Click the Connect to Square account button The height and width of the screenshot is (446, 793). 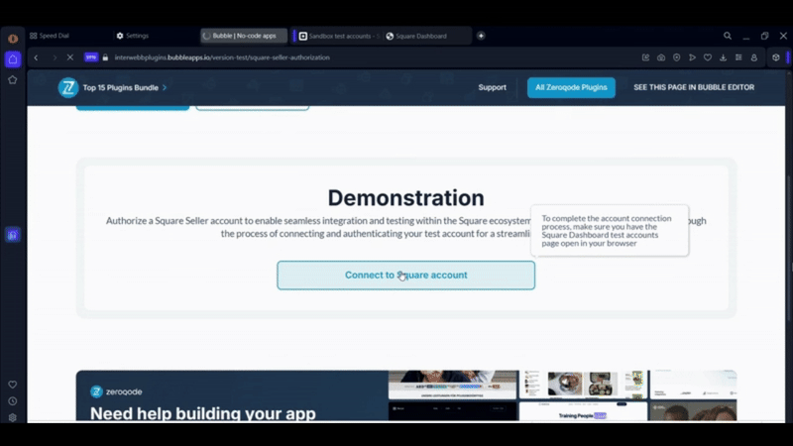(405, 276)
